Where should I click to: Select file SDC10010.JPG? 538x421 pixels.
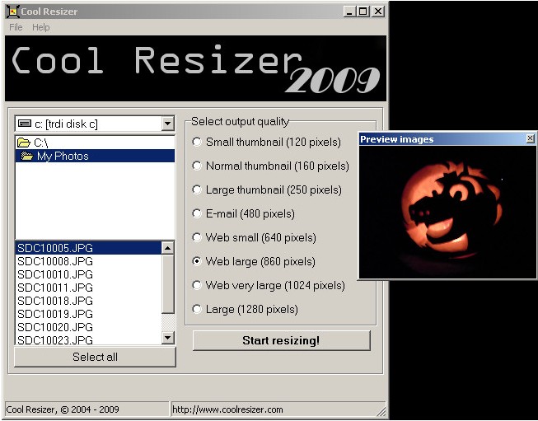click(x=89, y=274)
